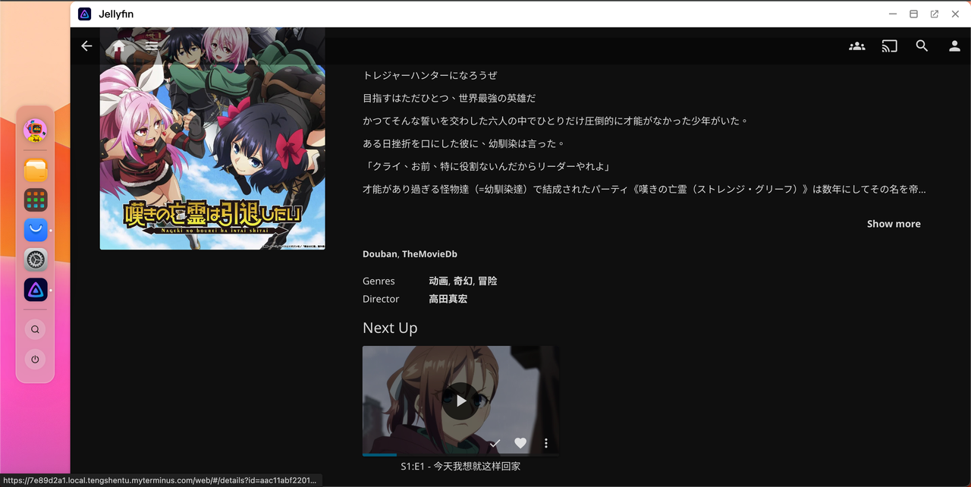Mark the S1:E1 episode as played
The width and height of the screenshot is (971, 487).
tap(495, 443)
